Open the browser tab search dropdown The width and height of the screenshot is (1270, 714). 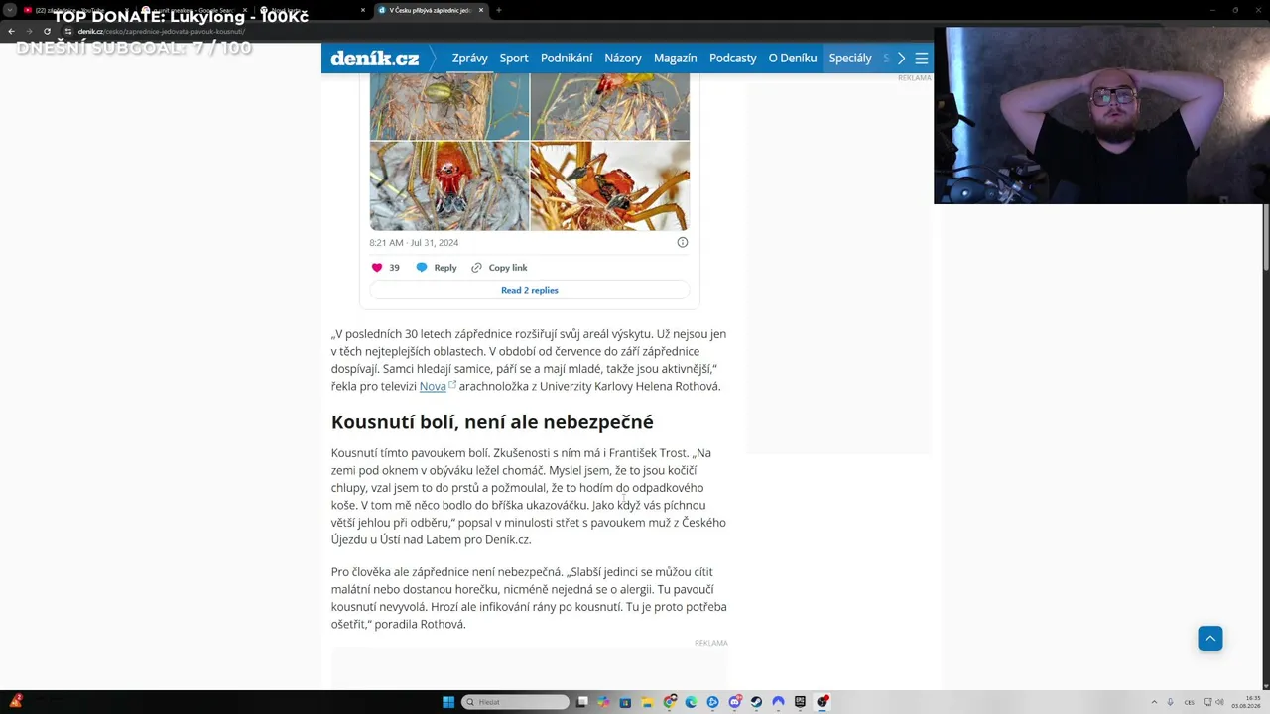10,10
